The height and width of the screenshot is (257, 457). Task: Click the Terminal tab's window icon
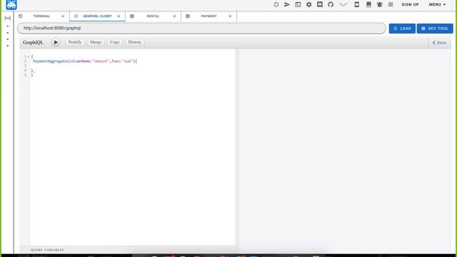(21, 16)
